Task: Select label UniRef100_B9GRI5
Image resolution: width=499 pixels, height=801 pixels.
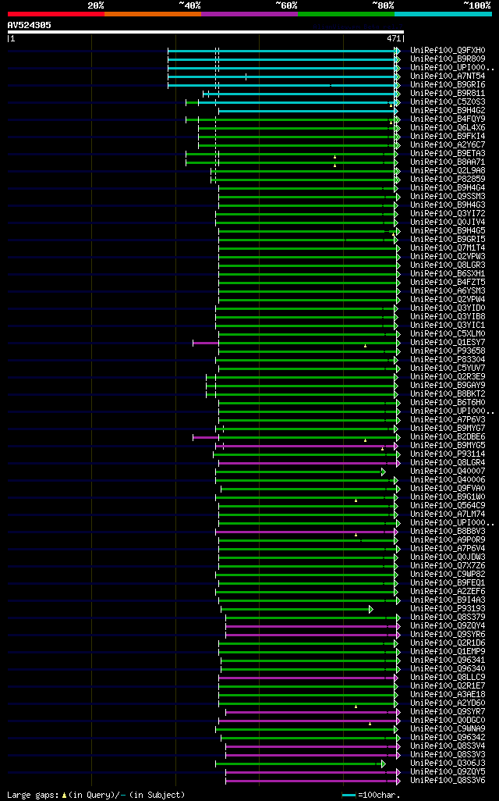Action: (x=448, y=240)
